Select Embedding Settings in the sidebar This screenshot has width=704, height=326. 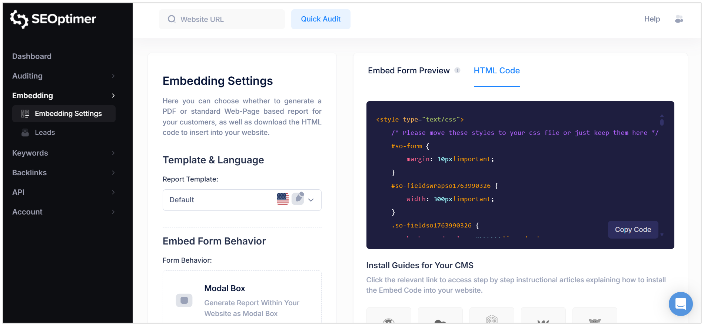click(x=64, y=114)
